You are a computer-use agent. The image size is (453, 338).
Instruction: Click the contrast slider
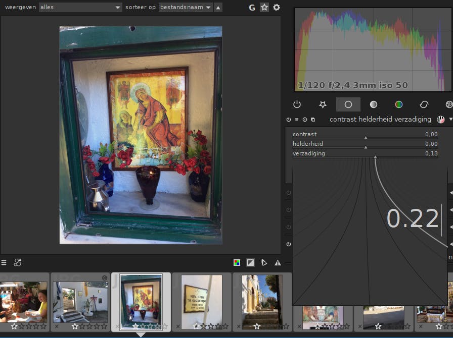(365, 135)
